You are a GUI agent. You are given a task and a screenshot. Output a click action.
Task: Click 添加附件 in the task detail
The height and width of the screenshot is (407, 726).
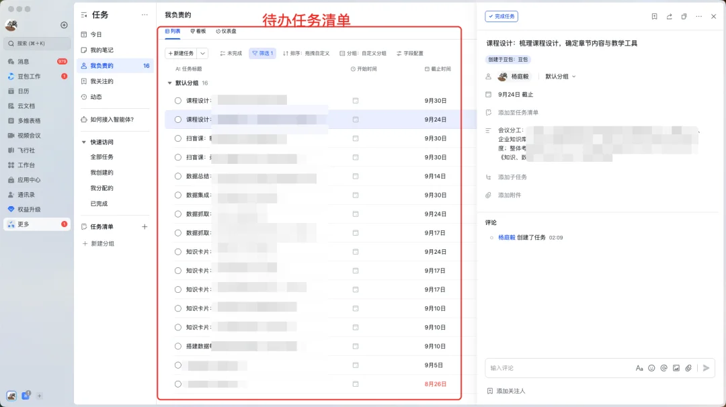[510, 195]
